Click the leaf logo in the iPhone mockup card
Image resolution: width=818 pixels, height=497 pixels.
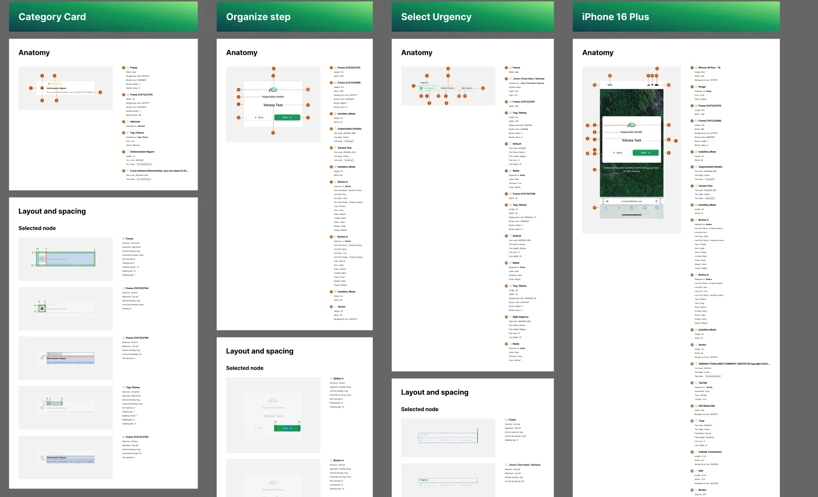tap(631, 125)
